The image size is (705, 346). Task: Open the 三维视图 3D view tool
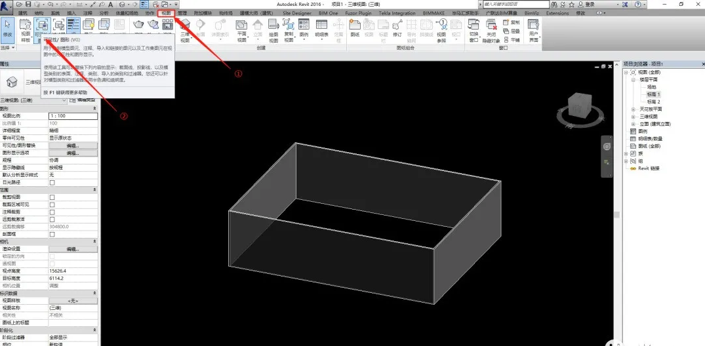pos(185,31)
